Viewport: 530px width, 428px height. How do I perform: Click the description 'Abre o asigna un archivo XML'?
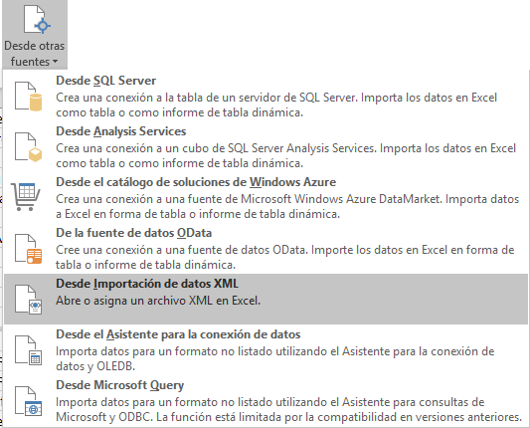coord(158,301)
